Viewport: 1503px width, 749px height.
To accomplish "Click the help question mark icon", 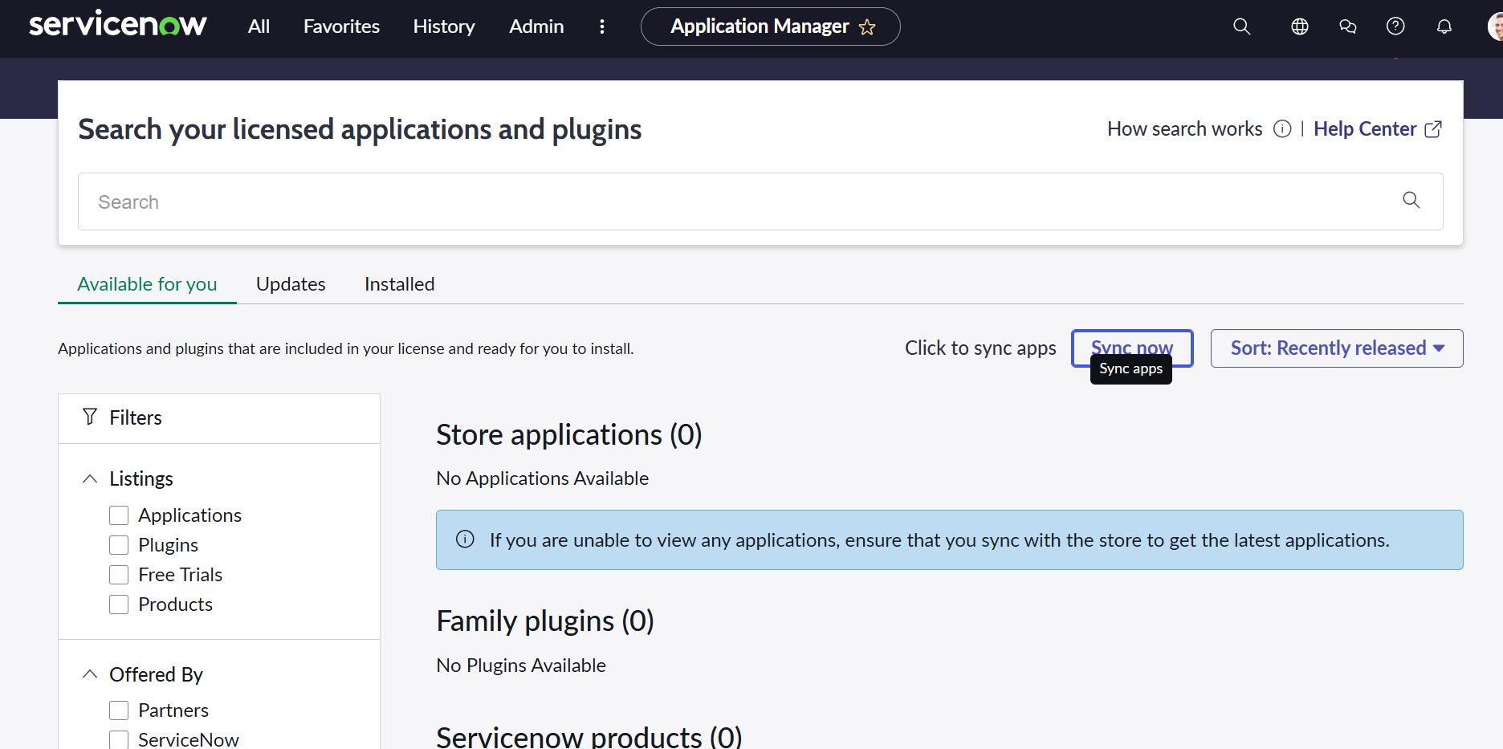I will tap(1395, 26).
